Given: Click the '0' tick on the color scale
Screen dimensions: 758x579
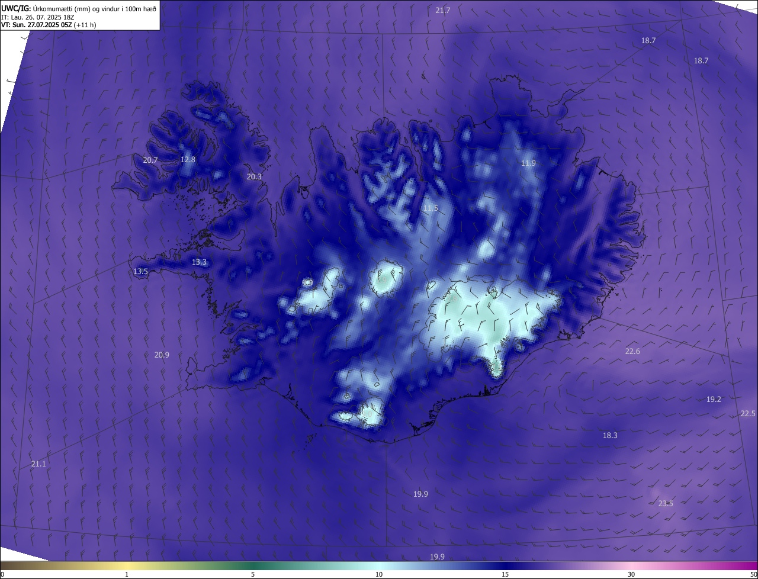Looking at the screenshot, I should [2, 575].
